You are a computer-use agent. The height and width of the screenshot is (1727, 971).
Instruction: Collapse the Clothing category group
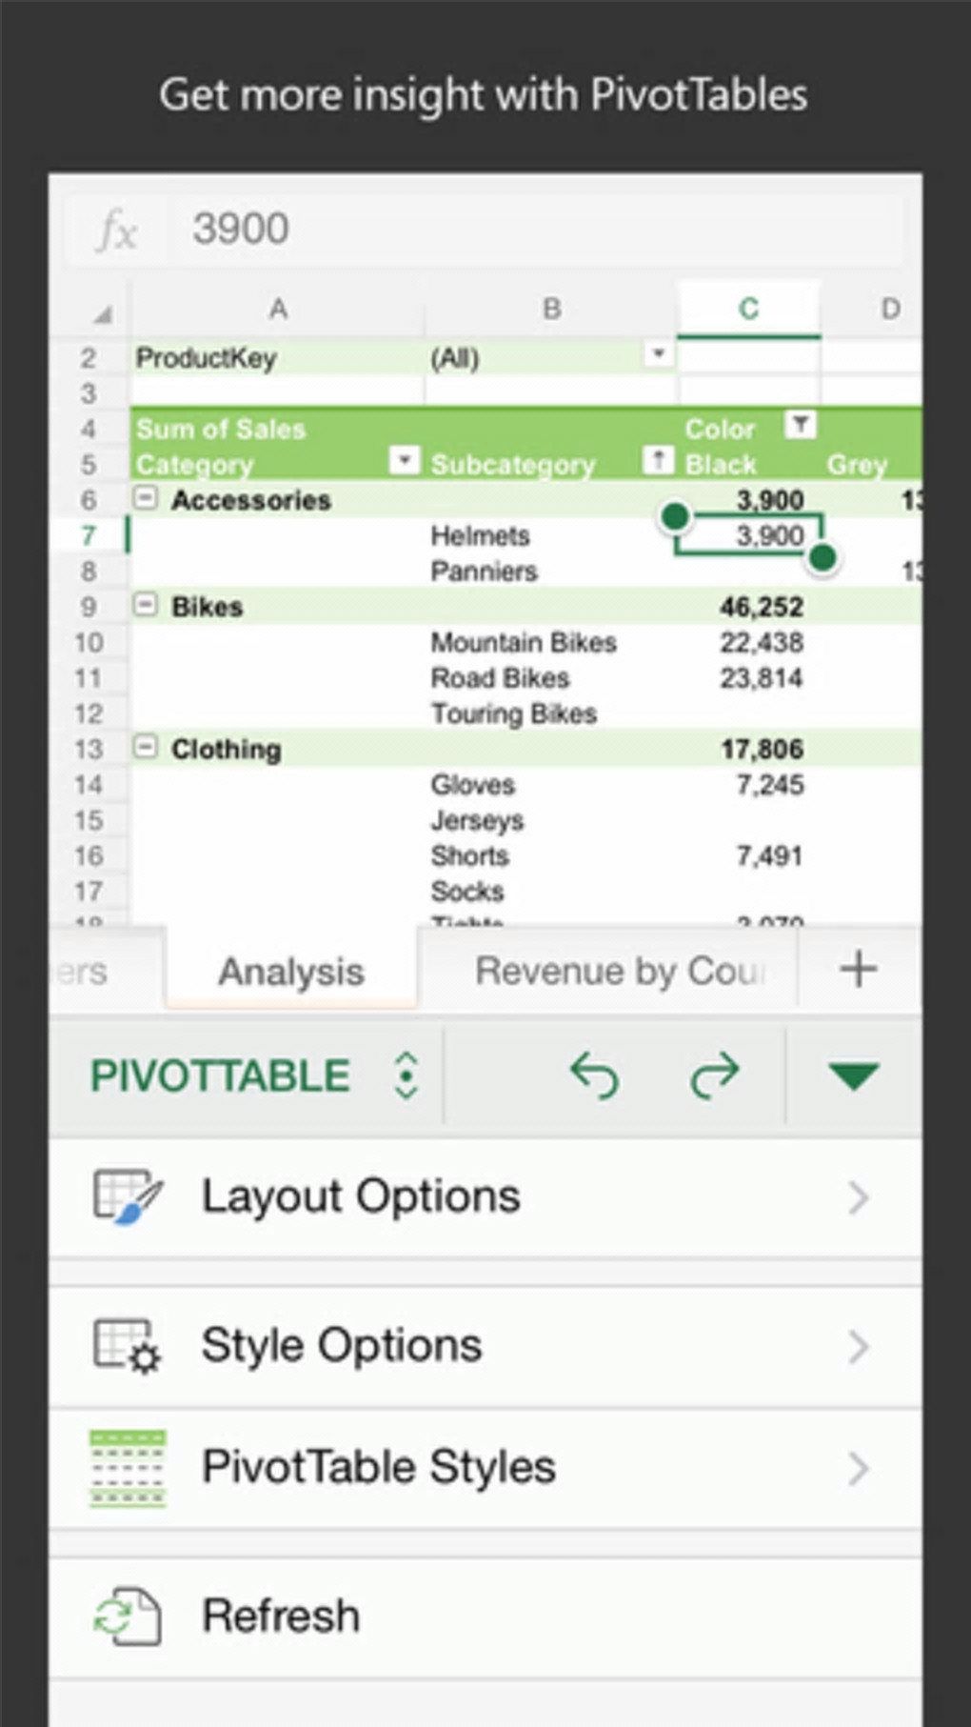[x=146, y=747]
